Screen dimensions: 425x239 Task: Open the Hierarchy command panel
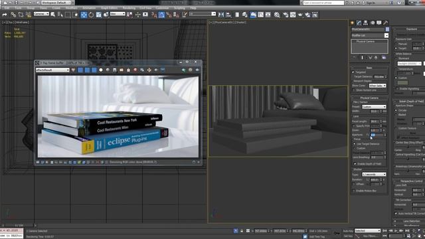(366, 23)
